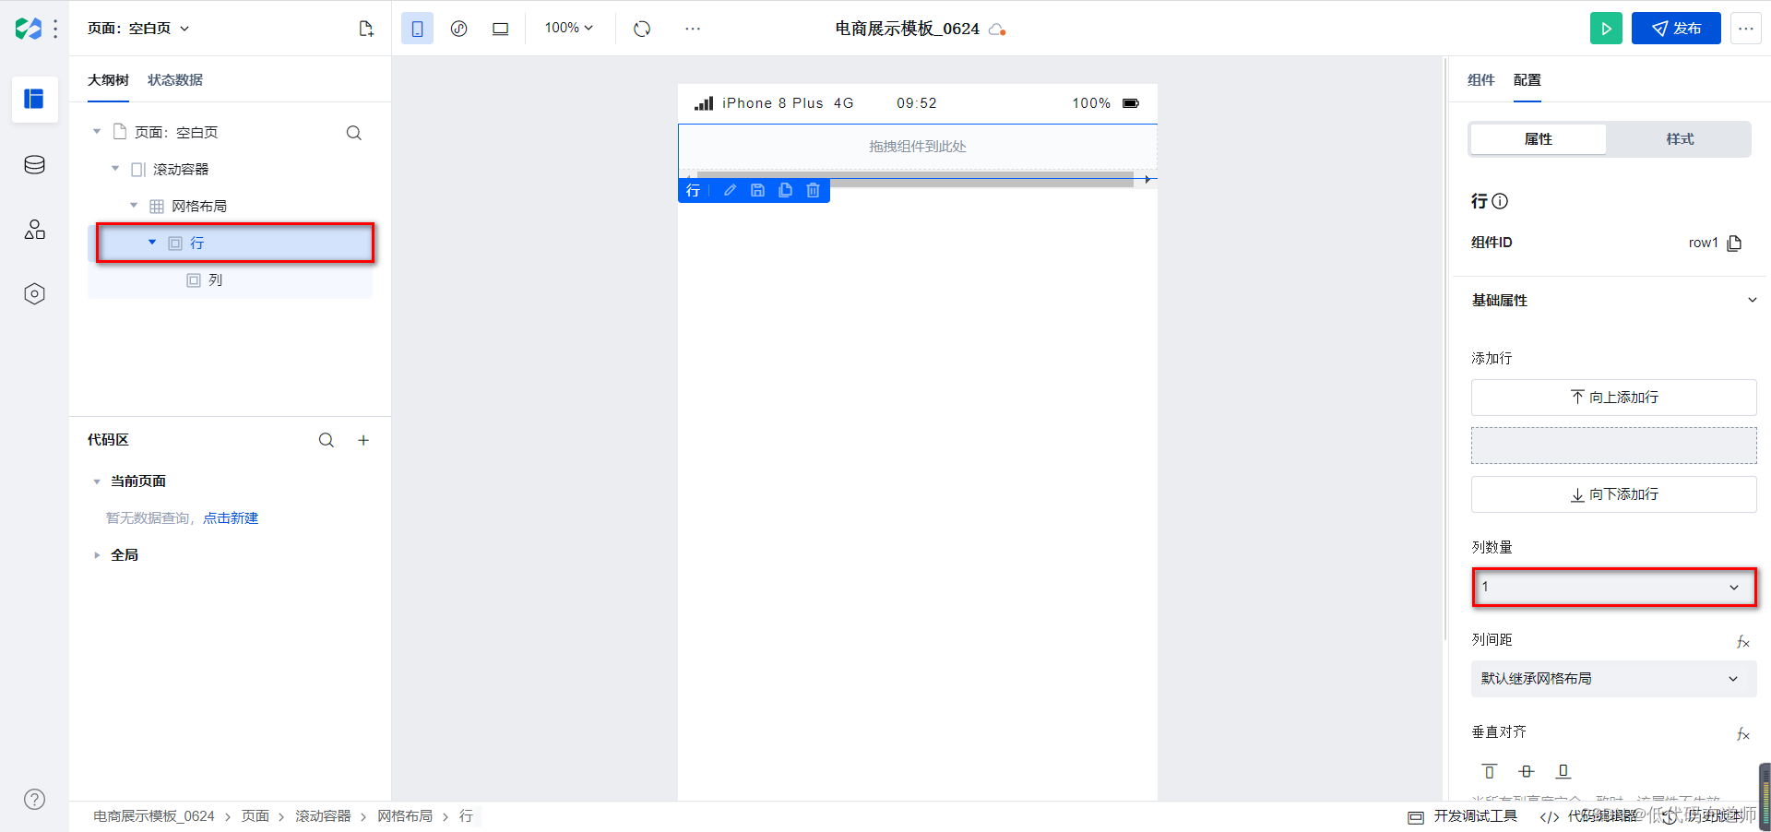Image resolution: width=1771 pixels, height=832 pixels.
Task: Open the 开发调试工具 panel
Action: [x=1462, y=816]
